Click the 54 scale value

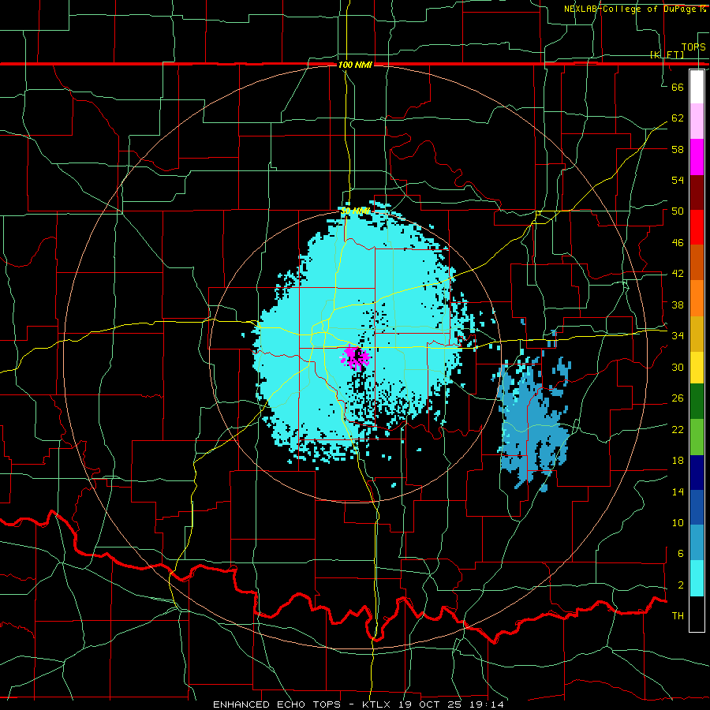click(678, 180)
